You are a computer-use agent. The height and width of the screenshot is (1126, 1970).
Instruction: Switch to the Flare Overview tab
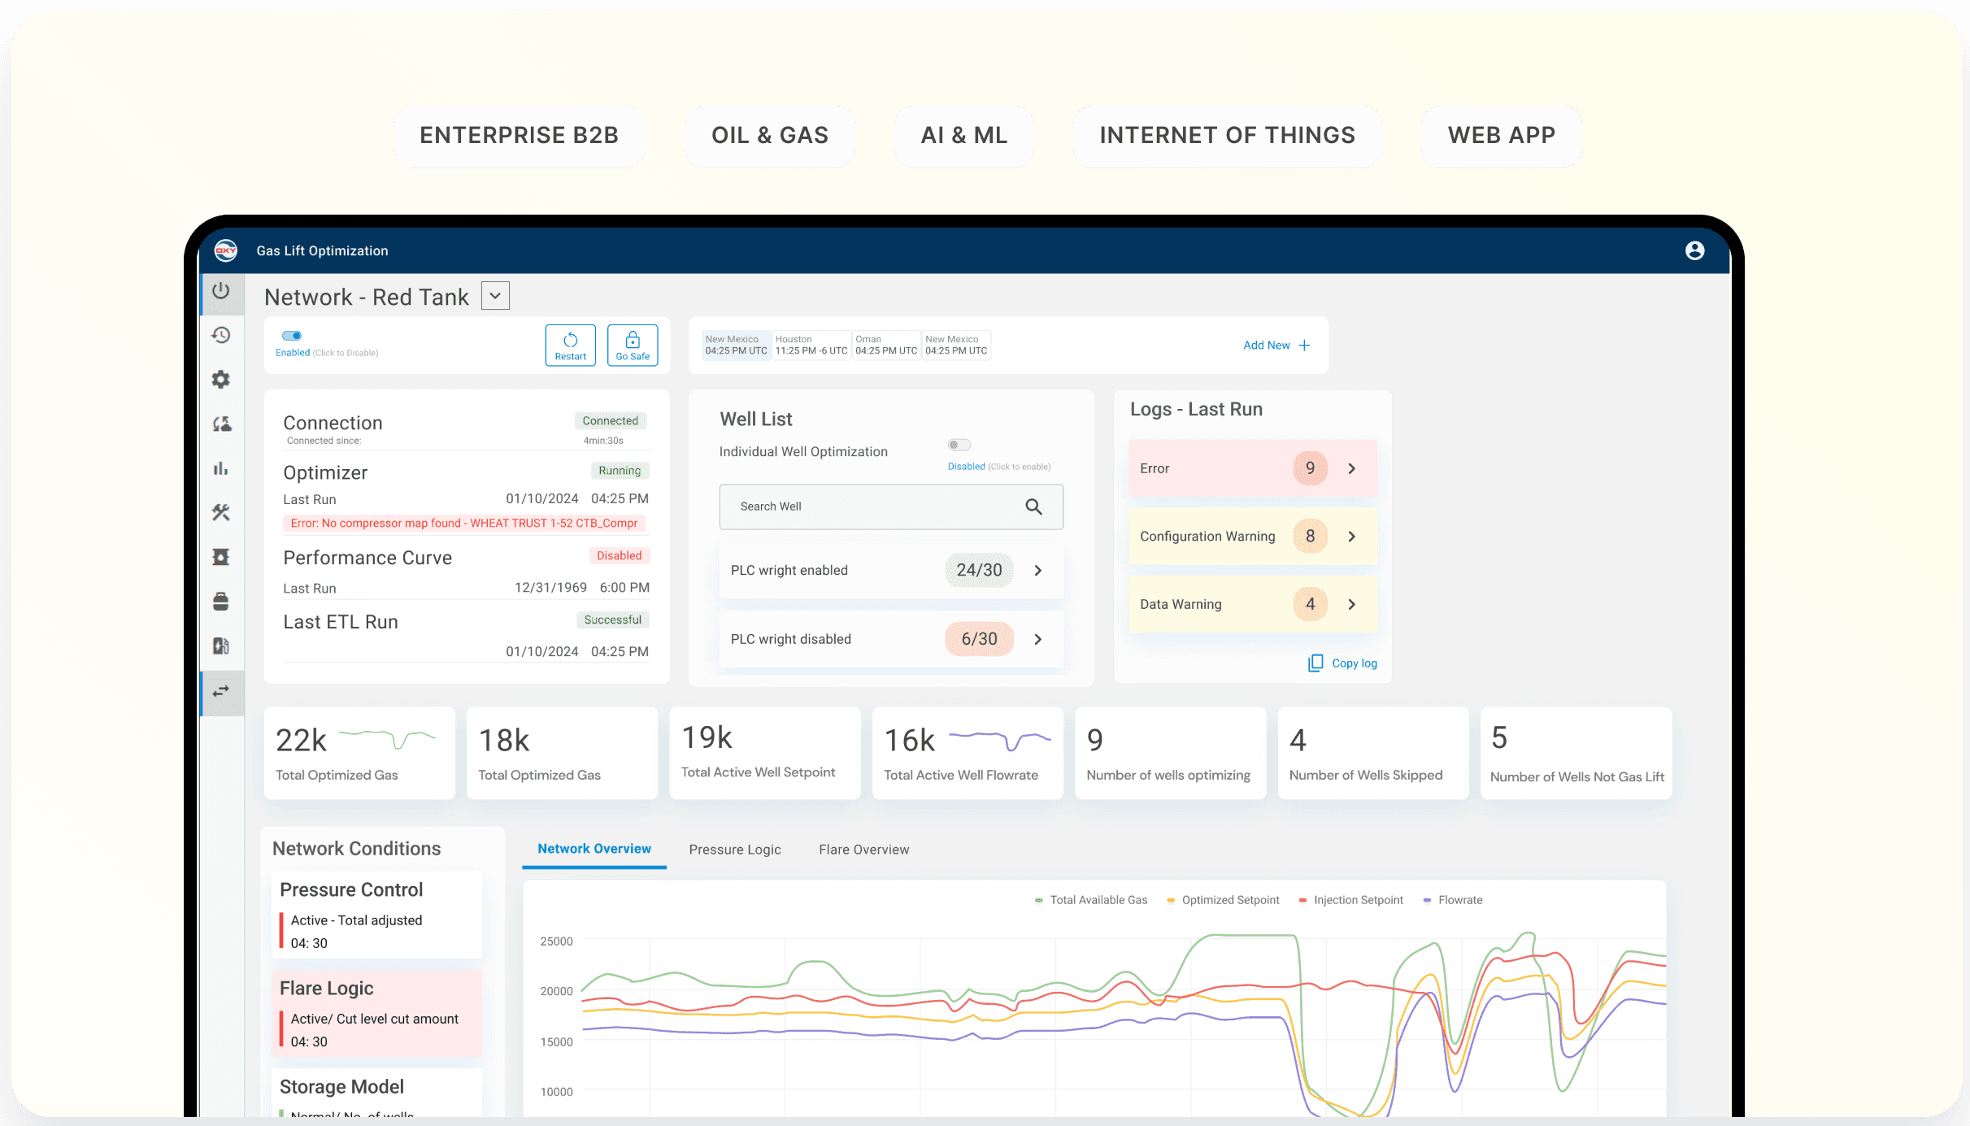(x=863, y=850)
